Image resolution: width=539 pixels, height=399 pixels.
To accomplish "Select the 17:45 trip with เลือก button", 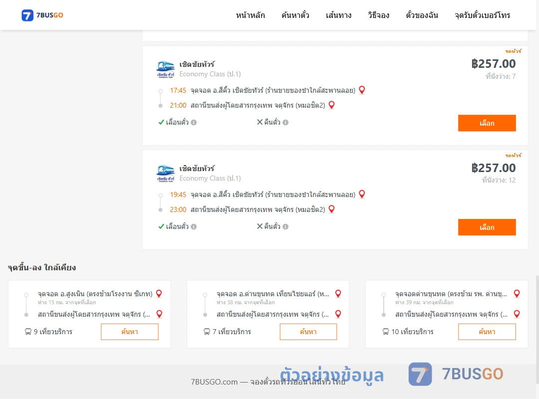I will tap(487, 123).
